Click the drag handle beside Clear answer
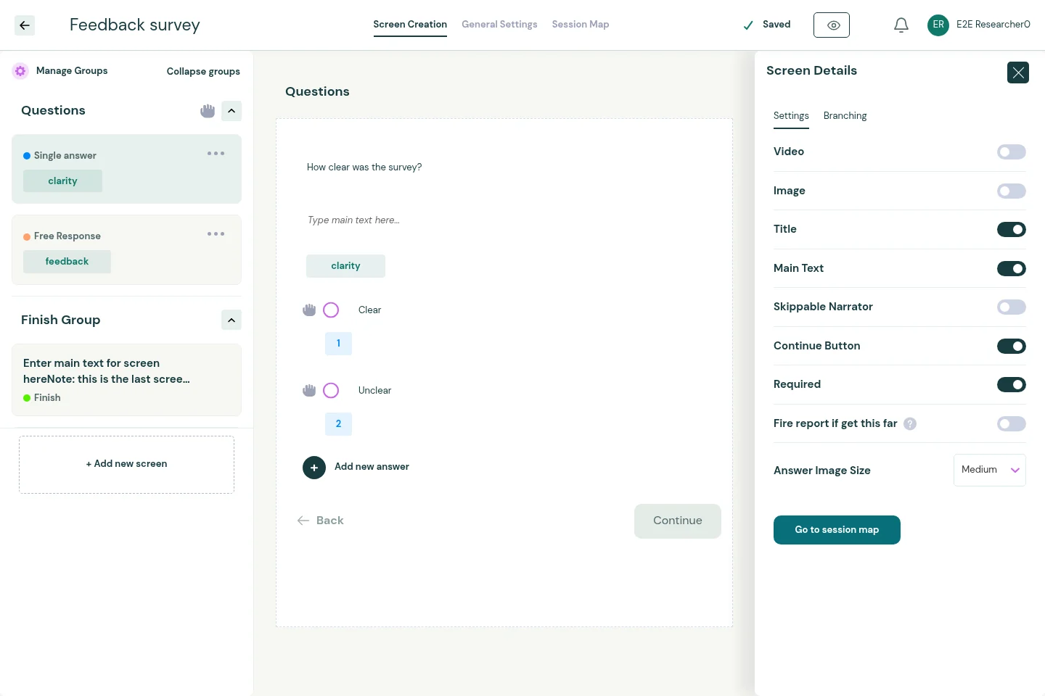This screenshot has width=1045, height=696. tap(309, 310)
